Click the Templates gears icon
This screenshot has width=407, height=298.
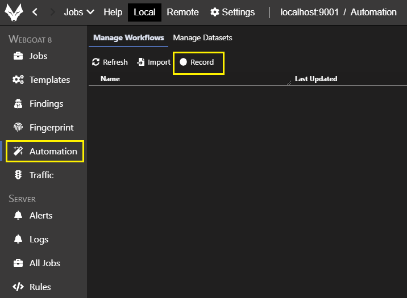pyautogui.click(x=18, y=79)
